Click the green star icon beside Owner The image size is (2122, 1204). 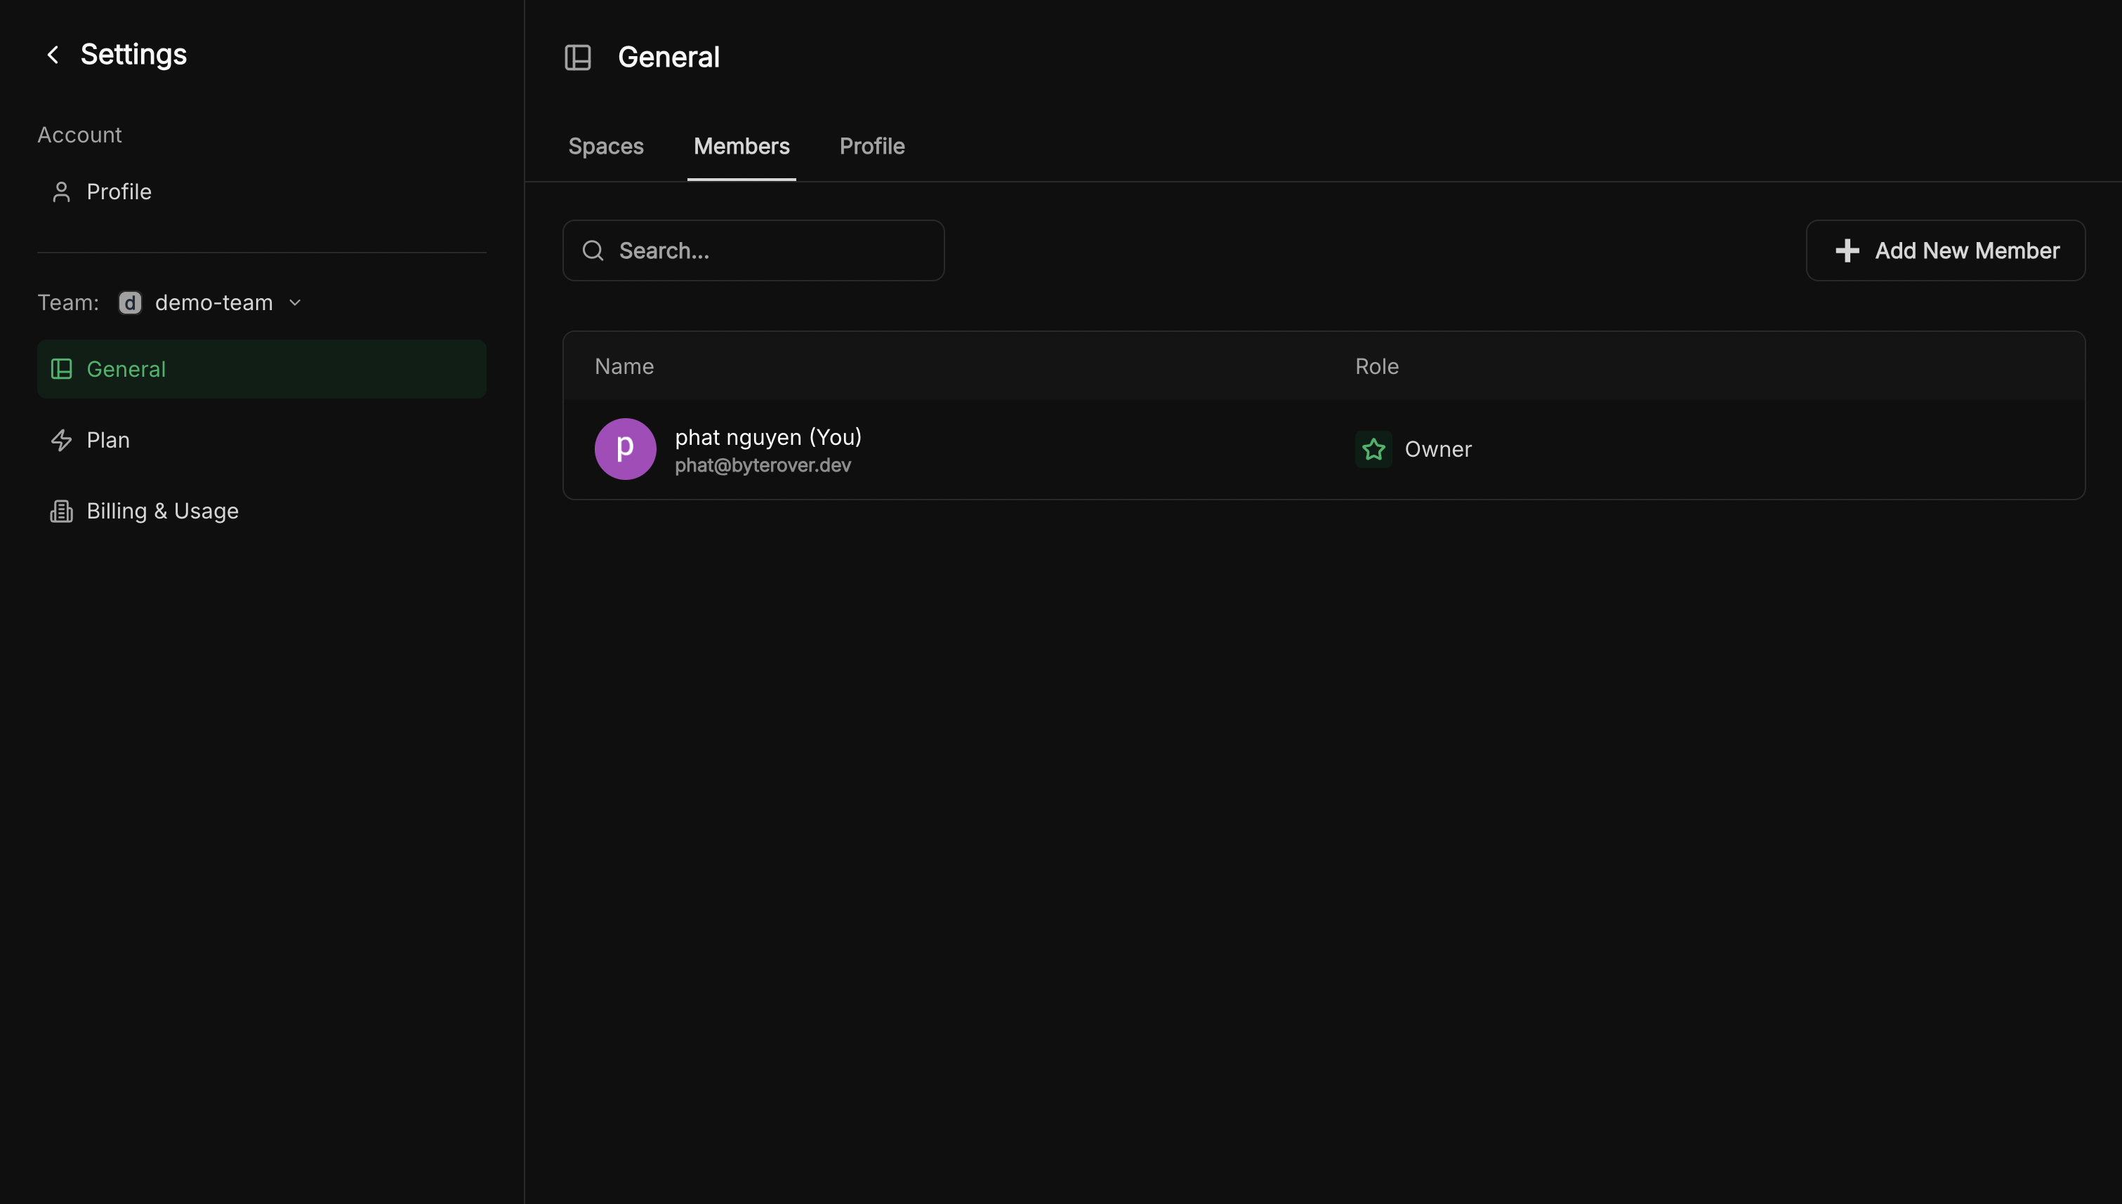point(1373,449)
